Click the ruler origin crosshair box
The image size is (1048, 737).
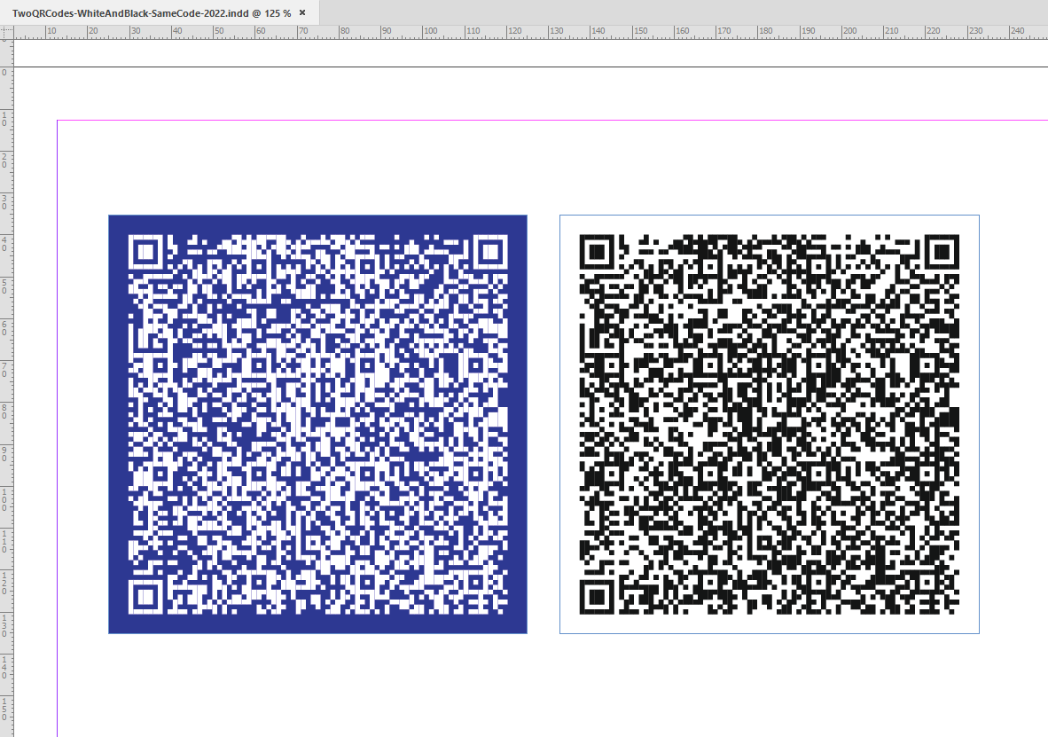pos(6,31)
